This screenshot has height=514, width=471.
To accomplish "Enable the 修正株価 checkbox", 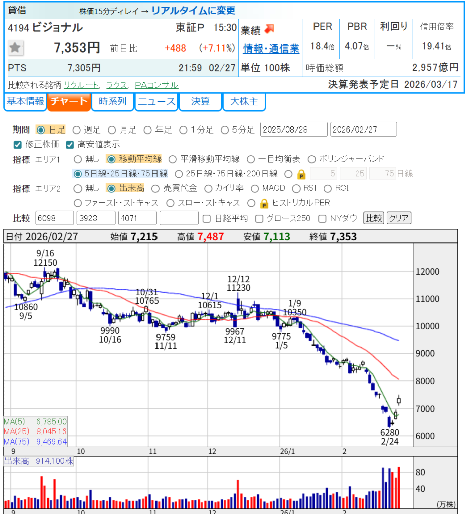I will [18, 145].
